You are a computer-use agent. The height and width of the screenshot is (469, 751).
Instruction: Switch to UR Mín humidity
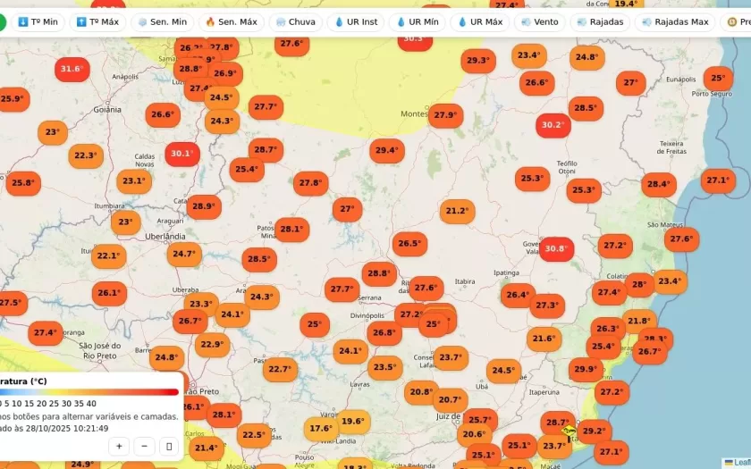click(x=417, y=21)
